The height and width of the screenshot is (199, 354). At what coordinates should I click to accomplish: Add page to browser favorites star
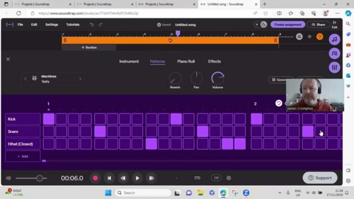[265, 13]
